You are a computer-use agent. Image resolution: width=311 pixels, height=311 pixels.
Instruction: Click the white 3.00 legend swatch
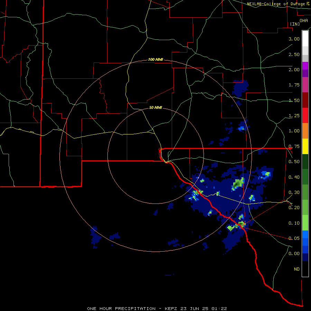[305, 38]
